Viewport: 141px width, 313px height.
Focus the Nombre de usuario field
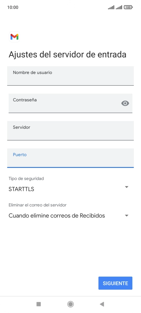click(70, 76)
